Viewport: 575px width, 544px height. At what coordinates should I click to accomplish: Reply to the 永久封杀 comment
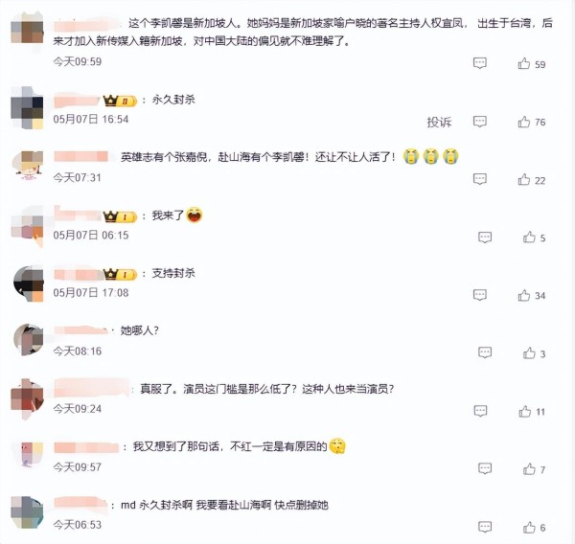click(480, 122)
